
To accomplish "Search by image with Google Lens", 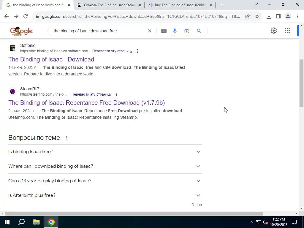I will pyautogui.click(x=186, y=31).
